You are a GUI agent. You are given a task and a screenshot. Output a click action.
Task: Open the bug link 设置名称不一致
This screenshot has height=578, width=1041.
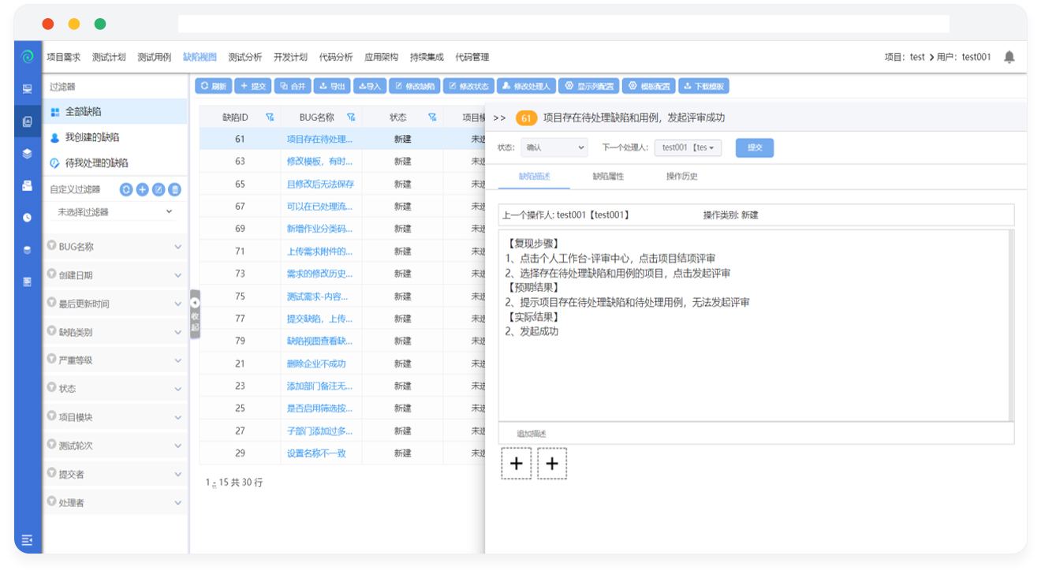(316, 453)
